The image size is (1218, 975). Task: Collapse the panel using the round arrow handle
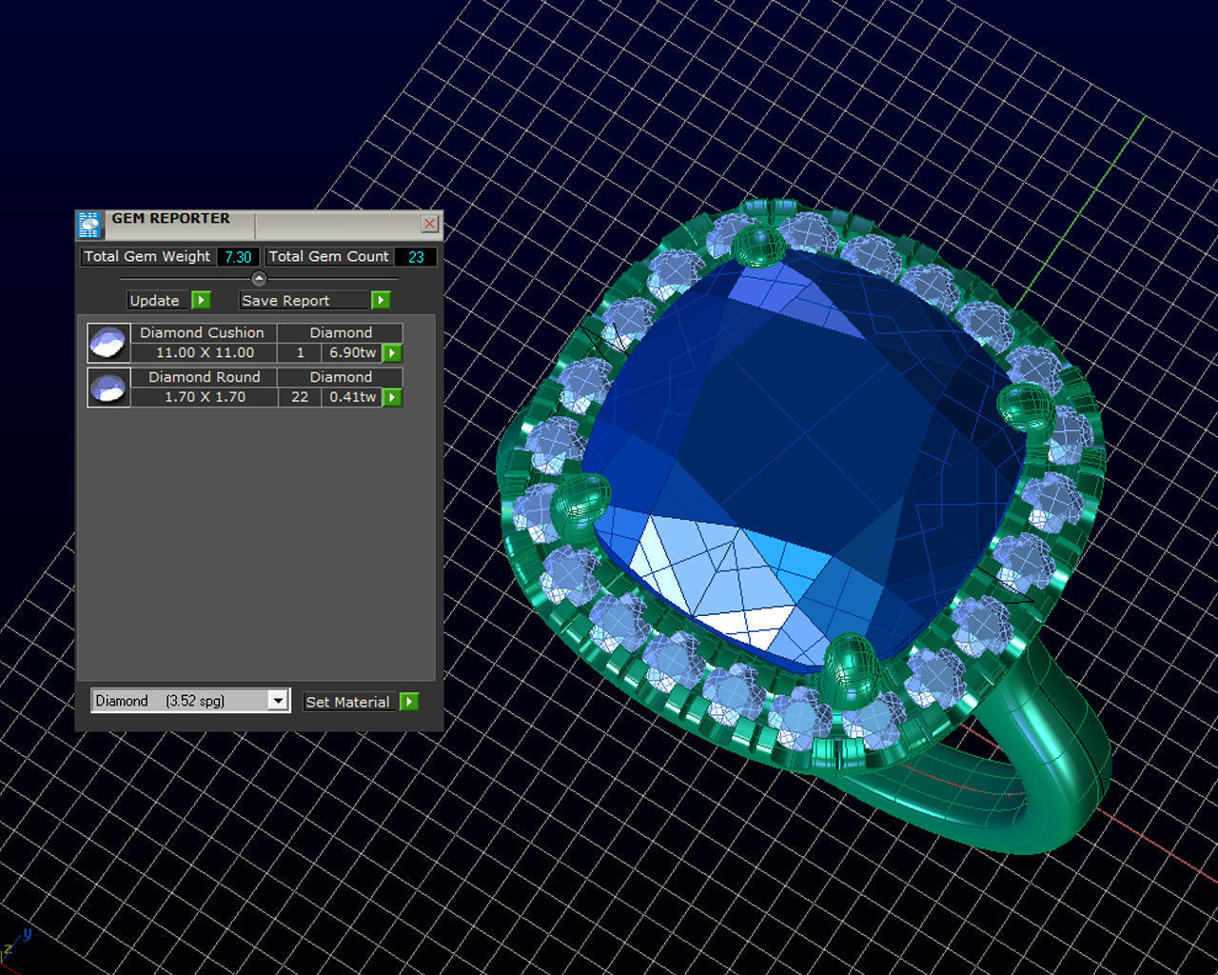(x=259, y=278)
